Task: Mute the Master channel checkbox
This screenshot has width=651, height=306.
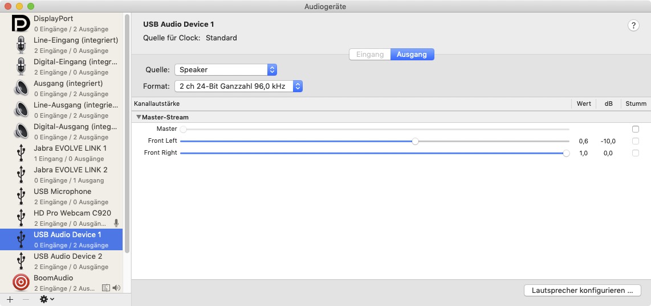Action: coord(636,129)
